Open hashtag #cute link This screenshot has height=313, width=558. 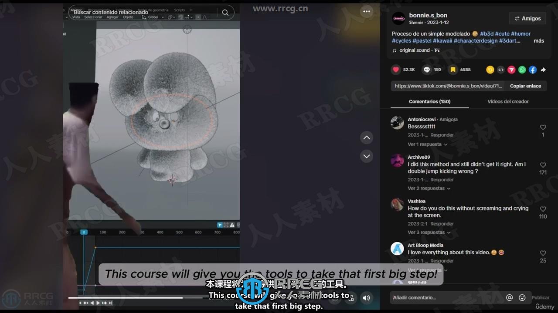pyautogui.click(x=502, y=33)
